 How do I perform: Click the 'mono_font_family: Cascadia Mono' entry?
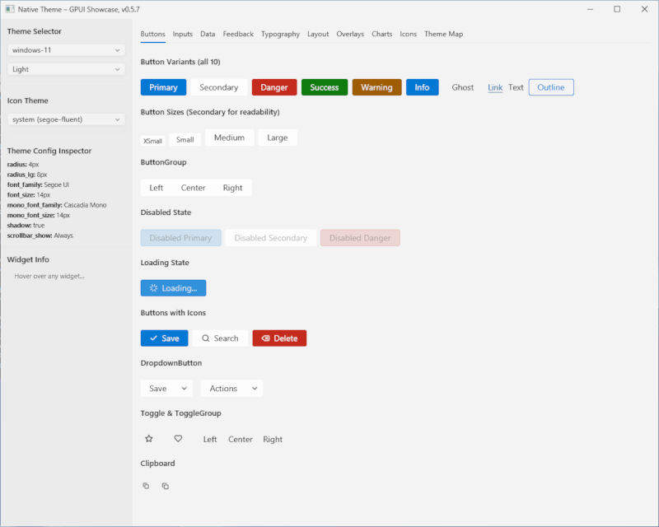[x=57, y=205]
